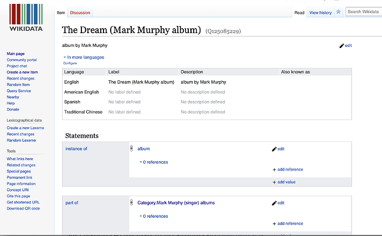Viewport: 382px width, 236px height.
Task: Click 'No description defined' in Spanish row
Action: coord(203,102)
